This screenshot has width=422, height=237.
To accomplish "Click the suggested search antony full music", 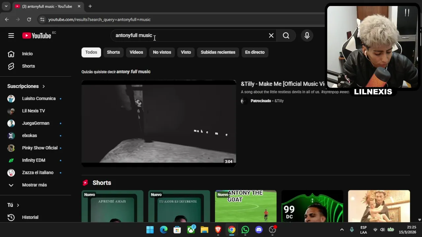I will click(133, 72).
